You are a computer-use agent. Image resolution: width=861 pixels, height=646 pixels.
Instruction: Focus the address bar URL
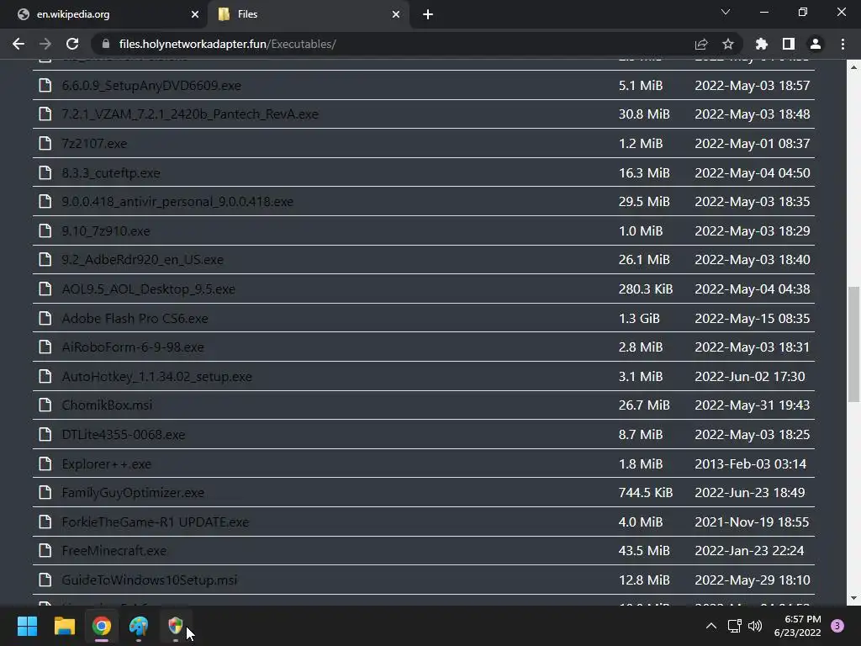point(227,44)
